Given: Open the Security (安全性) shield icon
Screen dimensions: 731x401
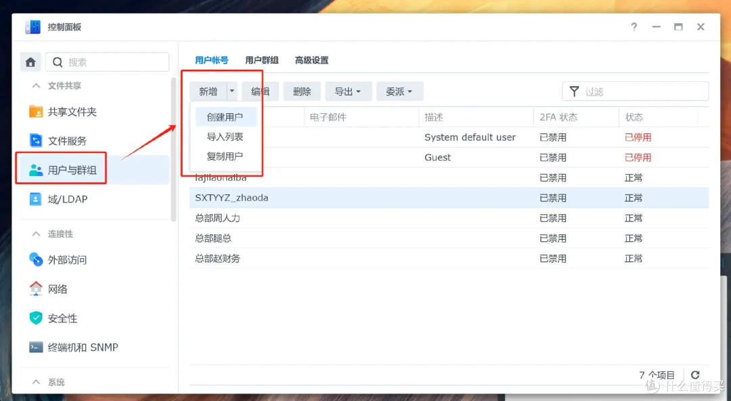Looking at the screenshot, I should pyautogui.click(x=36, y=318).
